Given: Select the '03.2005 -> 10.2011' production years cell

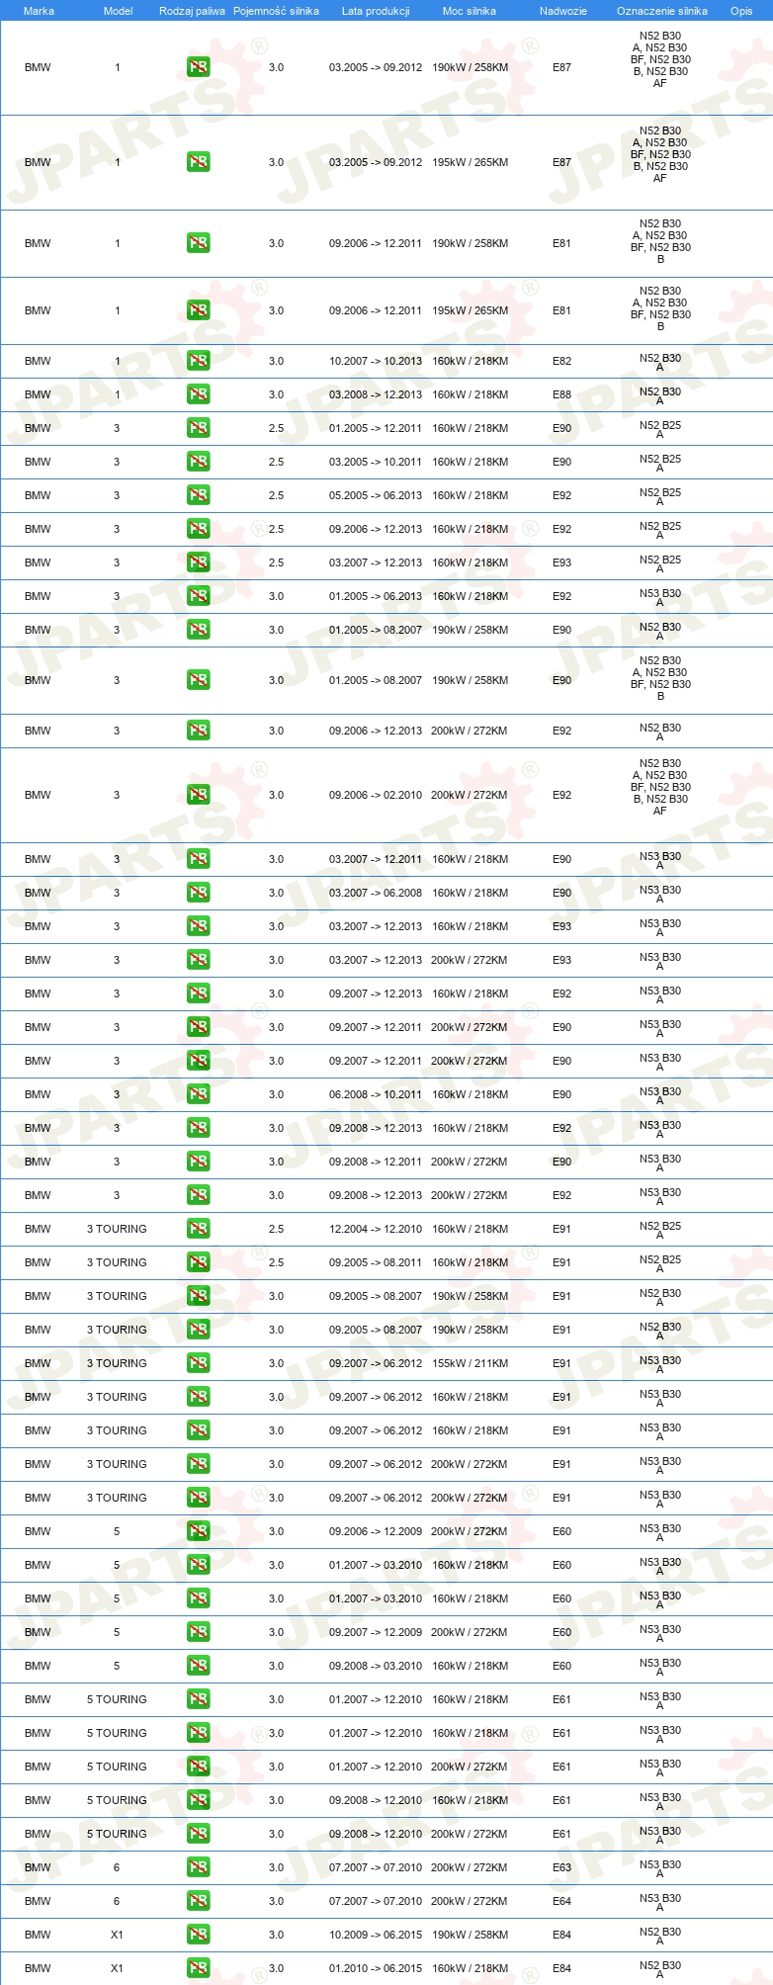Looking at the screenshot, I should [376, 462].
